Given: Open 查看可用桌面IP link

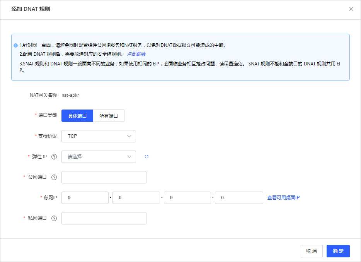Looking at the screenshot, I should pyautogui.click(x=283, y=198).
